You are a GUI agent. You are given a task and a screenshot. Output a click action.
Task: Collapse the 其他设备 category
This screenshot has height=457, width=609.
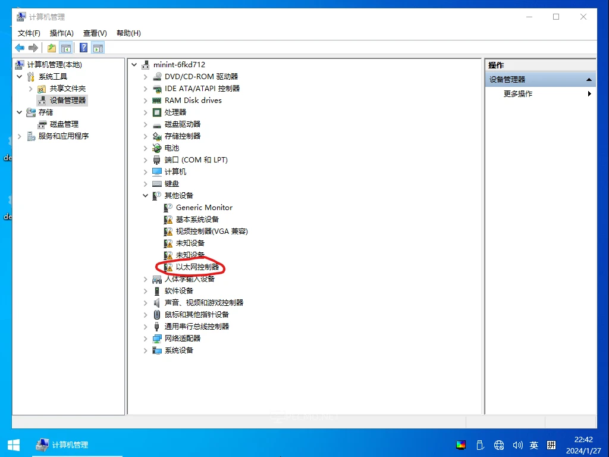145,195
